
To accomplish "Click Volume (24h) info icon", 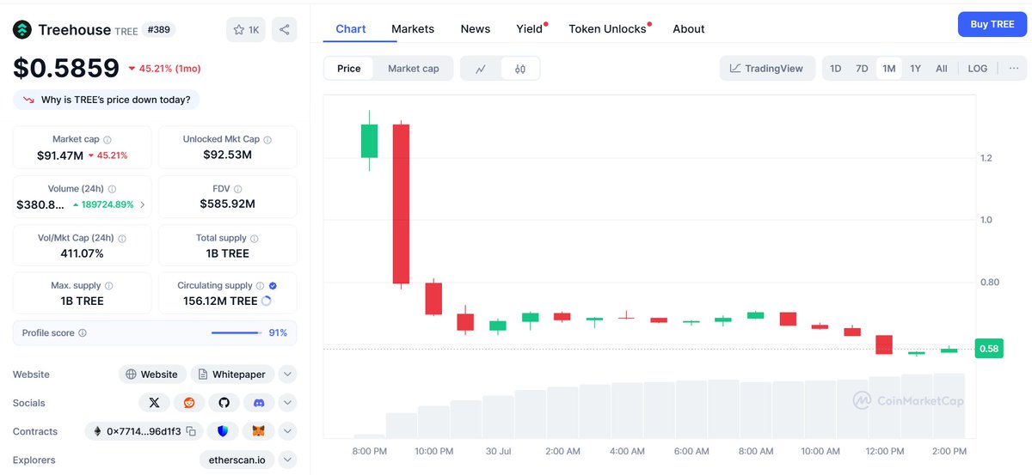I will pyautogui.click(x=113, y=189).
